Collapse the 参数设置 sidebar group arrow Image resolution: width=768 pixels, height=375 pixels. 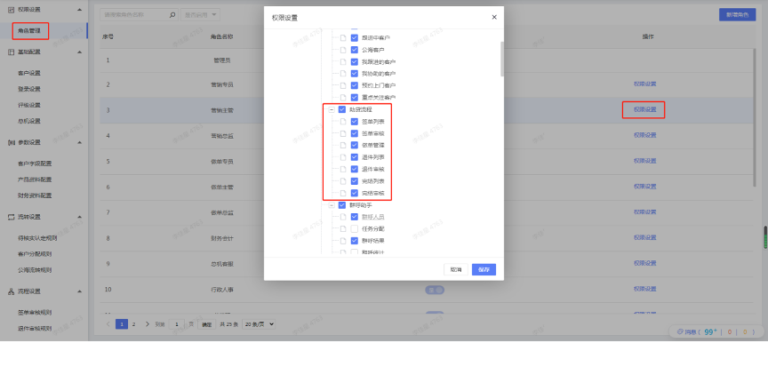80,142
